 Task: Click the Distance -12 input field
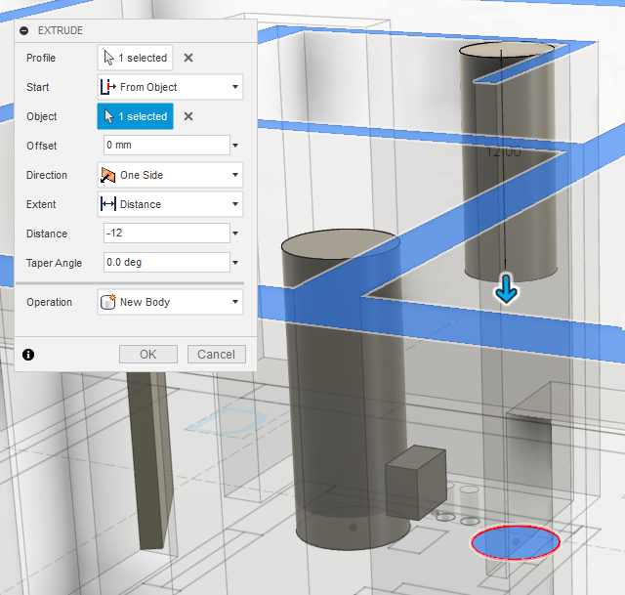pyautogui.click(x=167, y=233)
